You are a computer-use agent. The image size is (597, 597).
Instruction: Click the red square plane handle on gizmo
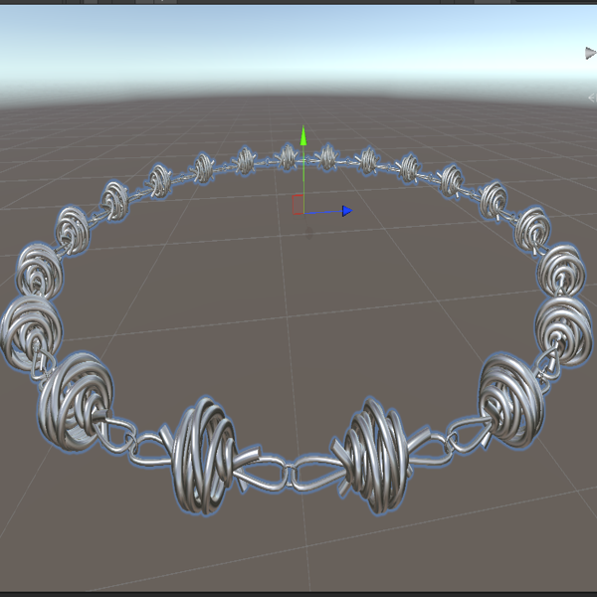point(298,204)
